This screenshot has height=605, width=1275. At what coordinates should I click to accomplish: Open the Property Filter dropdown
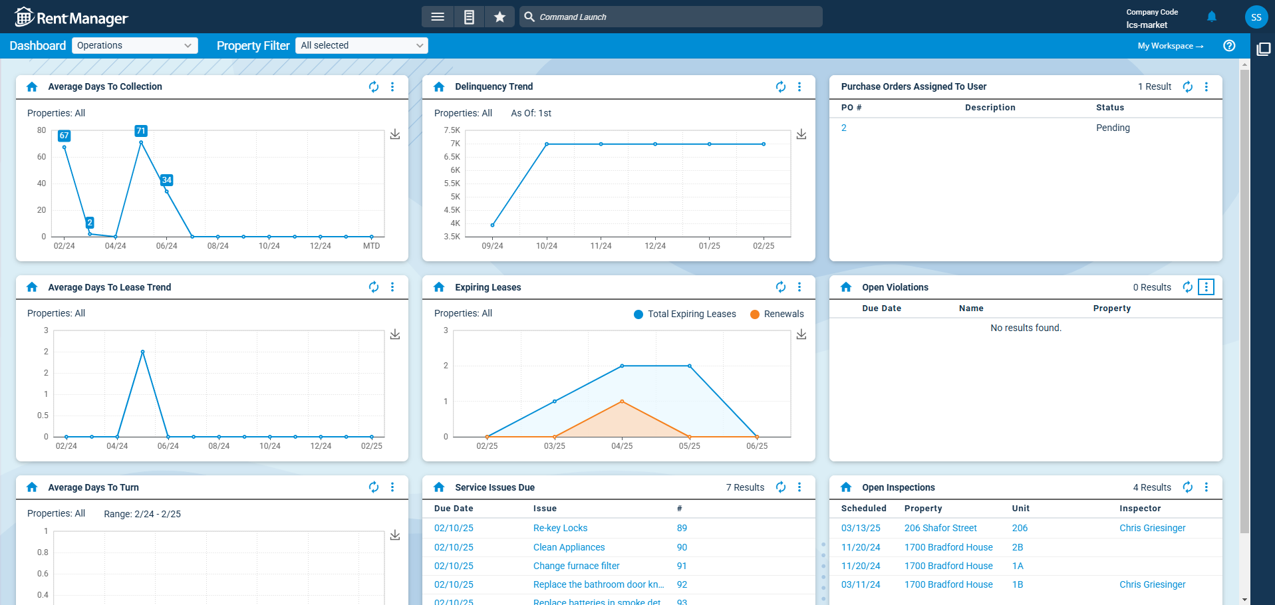tap(361, 45)
